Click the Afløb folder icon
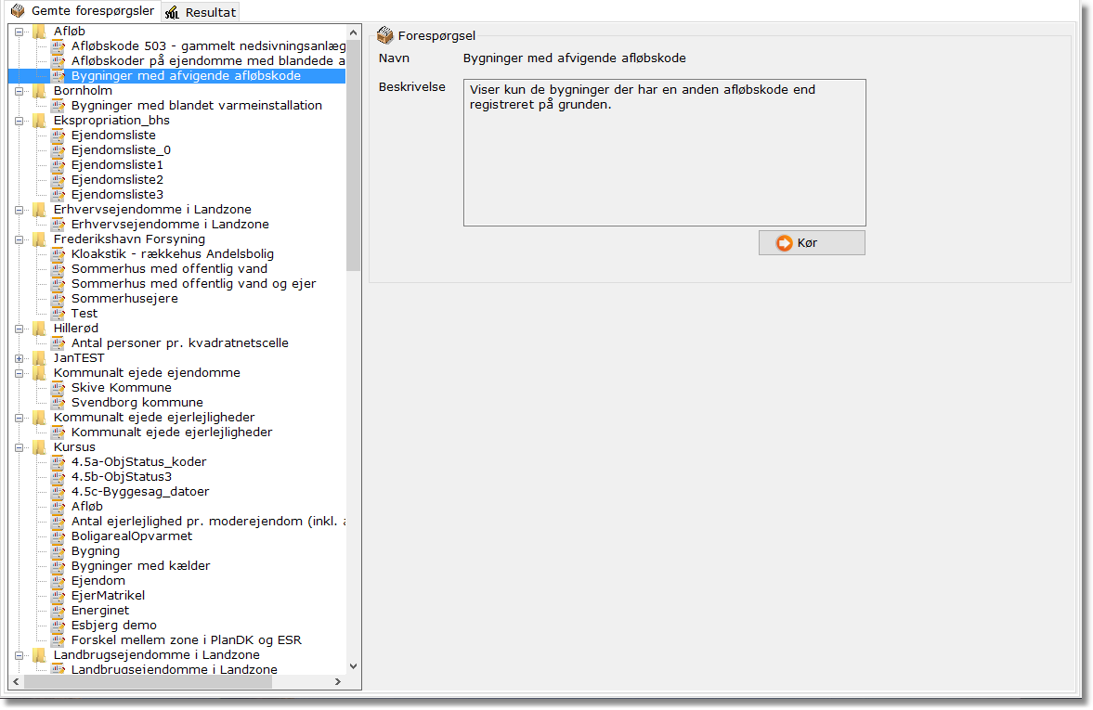The height and width of the screenshot is (710, 1093). [x=39, y=32]
